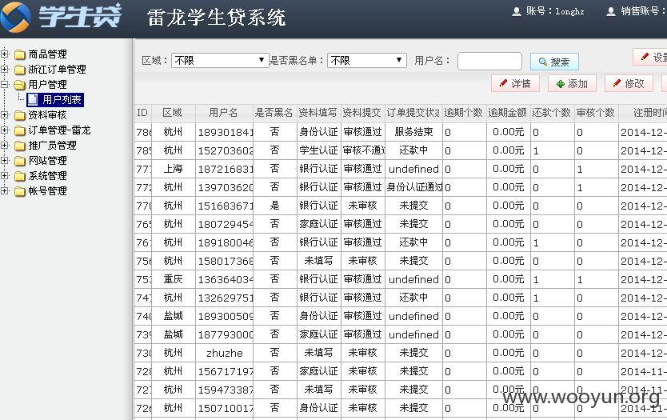The width and height of the screenshot is (667, 420).
Task: Click the 帐号管理 folder icon
Action: [x=19, y=191]
